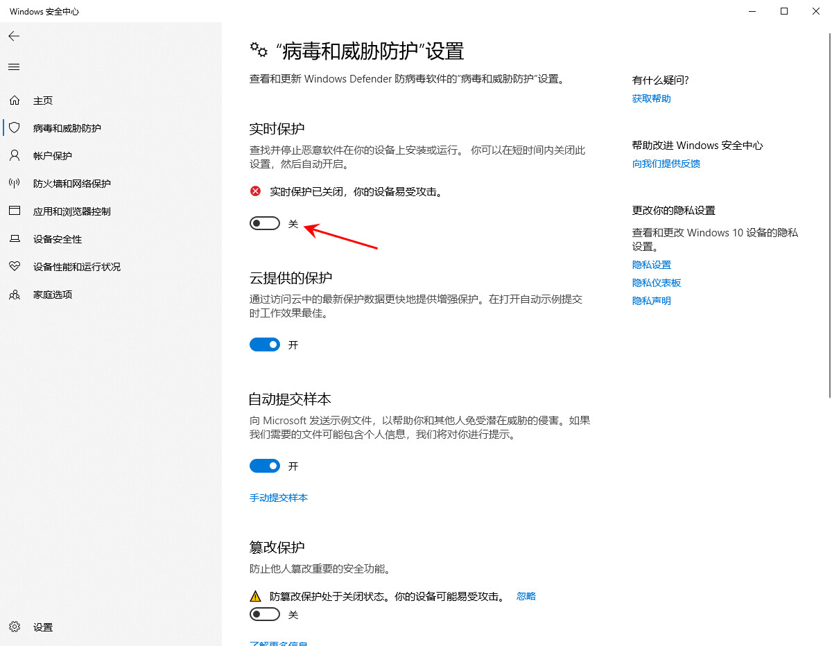Click 忽略 next to the tamper warning
832x646 pixels.
[526, 596]
